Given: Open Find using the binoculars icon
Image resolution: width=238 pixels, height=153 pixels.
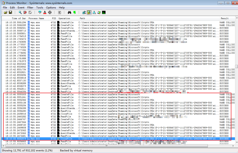Looking at the screenshot, I should click(x=69, y=13).
